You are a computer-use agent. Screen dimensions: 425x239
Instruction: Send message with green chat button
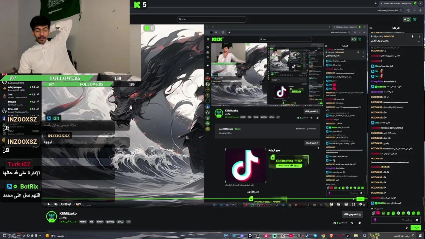[x=415, y=227]
